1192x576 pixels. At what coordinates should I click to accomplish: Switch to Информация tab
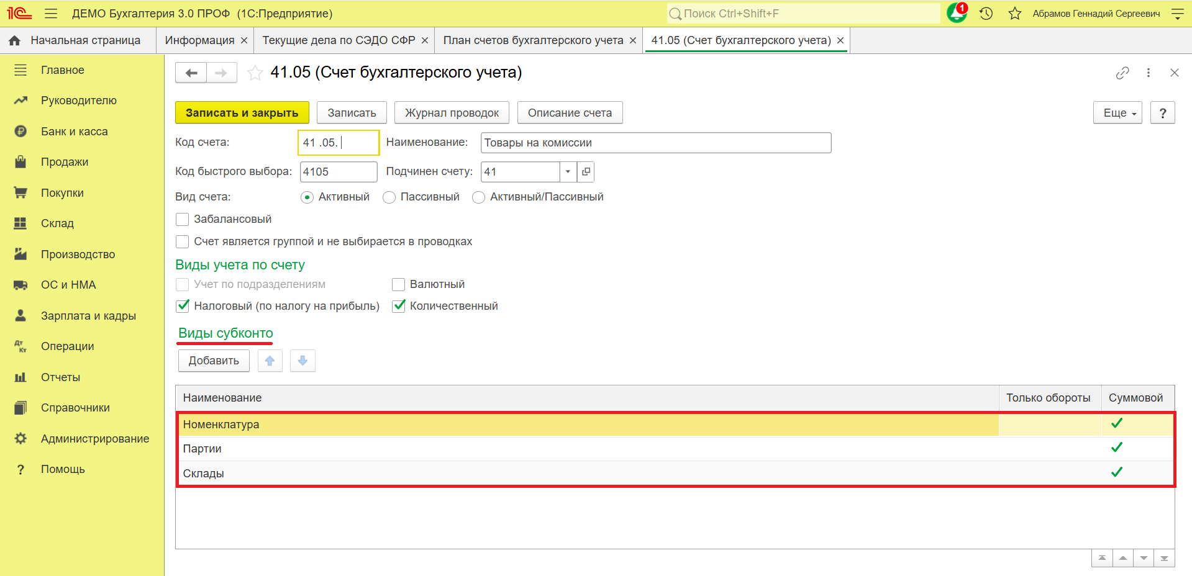[200, 40]
